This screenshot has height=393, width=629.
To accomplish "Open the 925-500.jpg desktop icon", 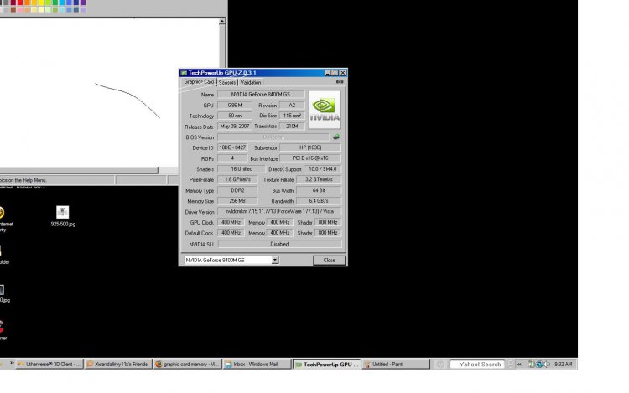I will pyautogui.click(x=63, y=216).
